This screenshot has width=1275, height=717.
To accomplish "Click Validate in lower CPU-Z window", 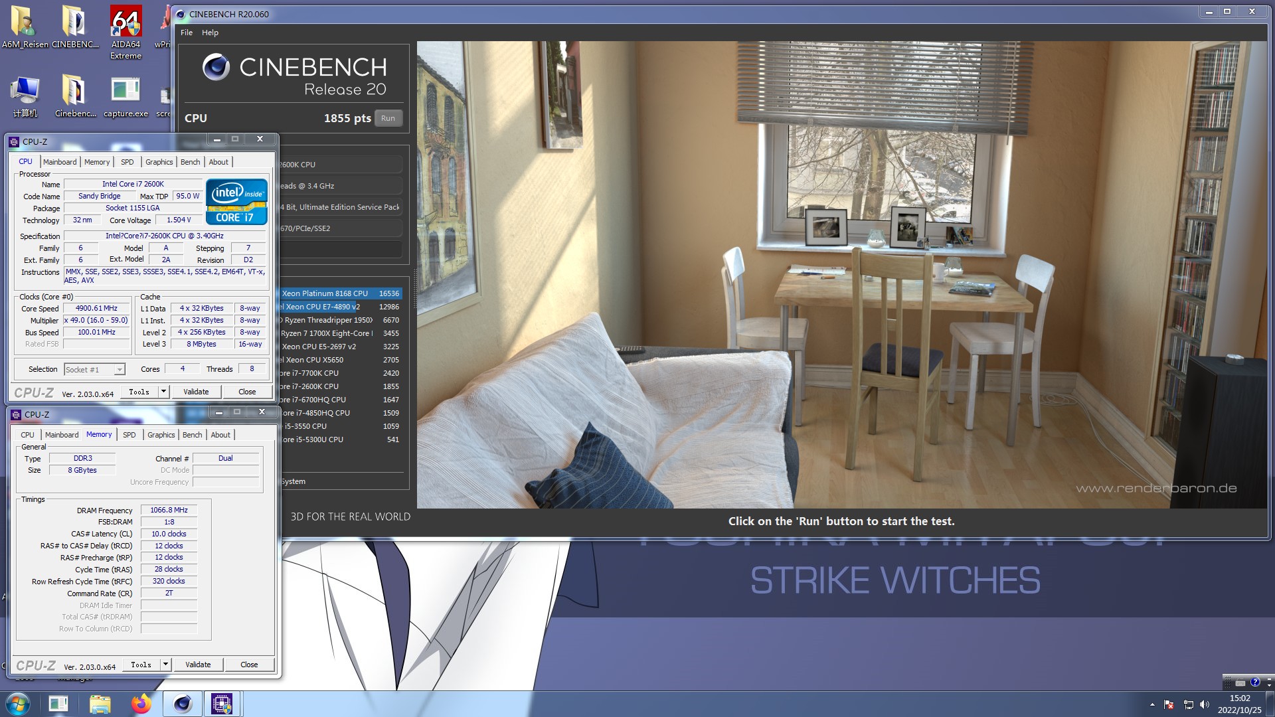I will 198,665.
